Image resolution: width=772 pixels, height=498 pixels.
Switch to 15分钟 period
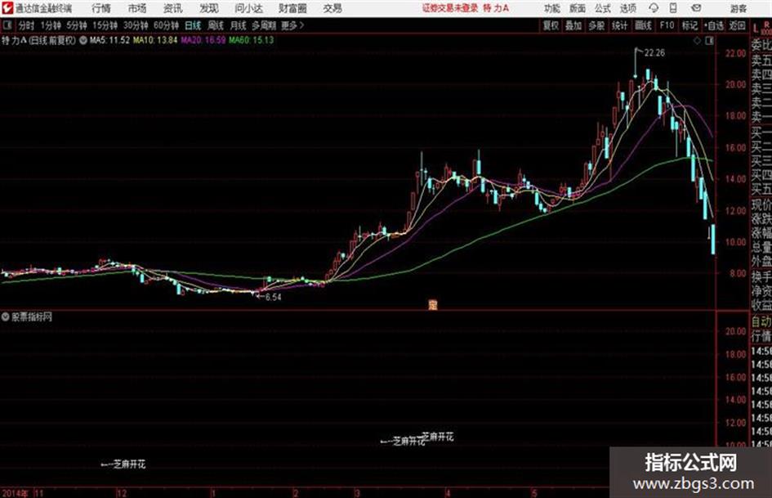pyautogui.click(x=105, y=25)
